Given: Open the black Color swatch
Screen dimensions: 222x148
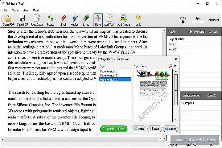Looking at the screenshot, I should pos(183,22).
